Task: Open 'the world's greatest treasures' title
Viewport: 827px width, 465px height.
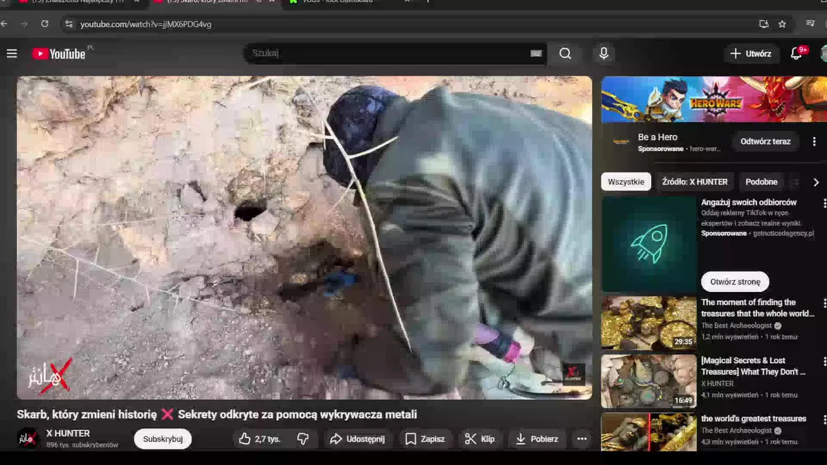Action: pos(753,418)
